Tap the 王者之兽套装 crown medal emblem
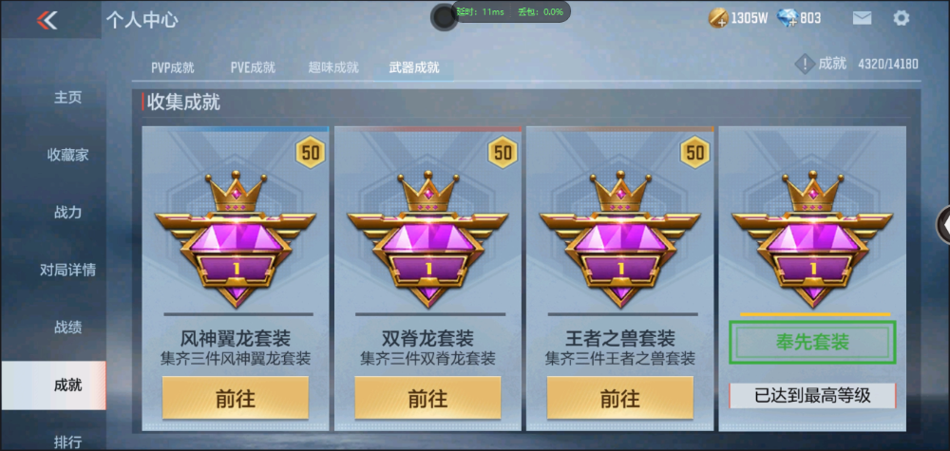Viewport: 950px width, 451px height. pos(619,238)
